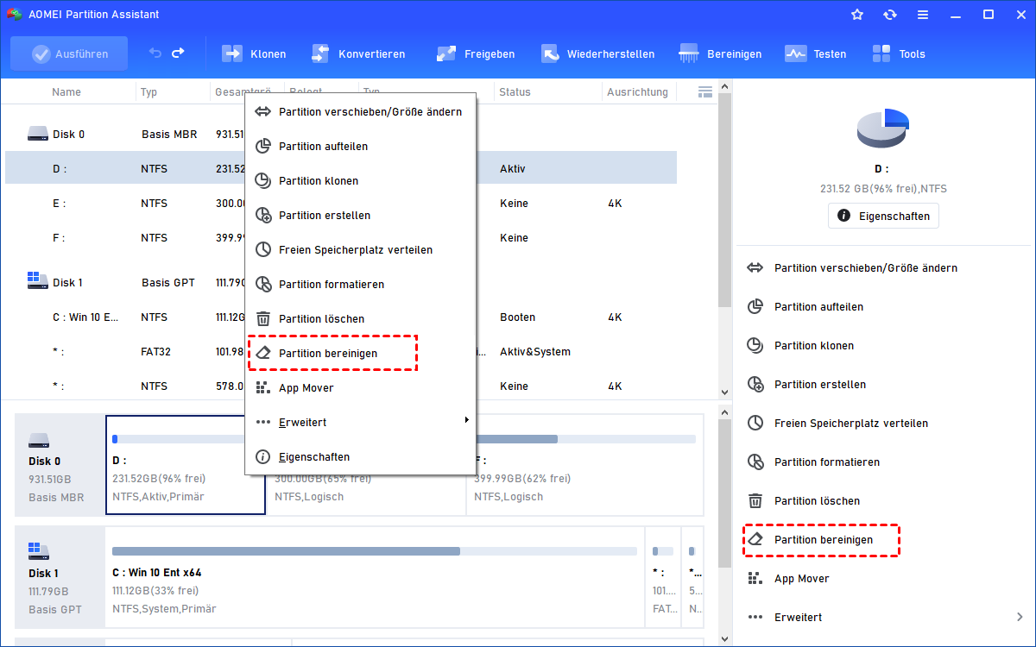The width and height of the screenshot is (1036, 647).
Task: Choose Freien Speicherplatz verteilen in context menu
Action: point(361,250)
